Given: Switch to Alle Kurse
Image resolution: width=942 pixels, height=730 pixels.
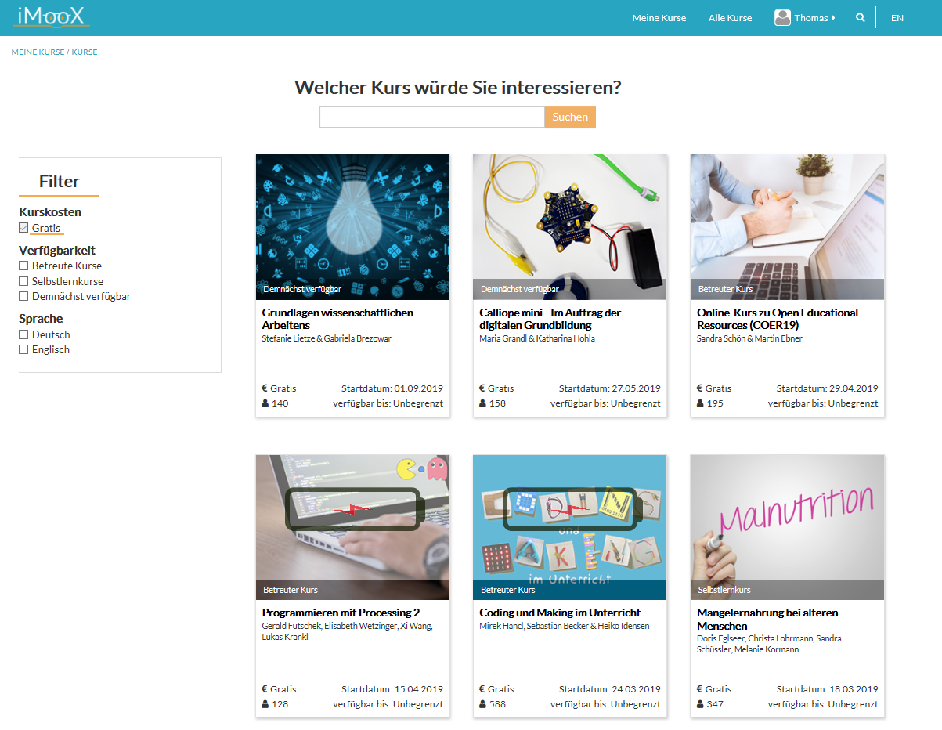Looking at the screenshot, I should (729, 16).
